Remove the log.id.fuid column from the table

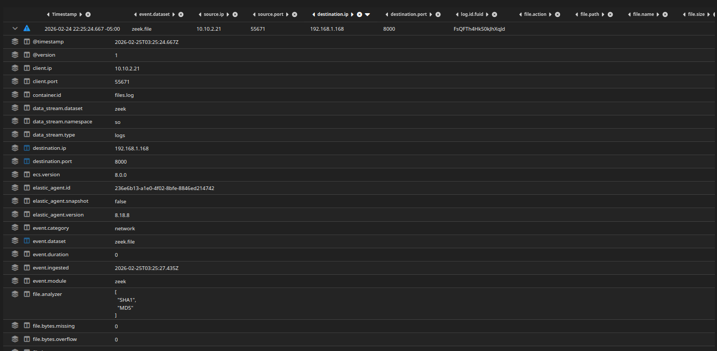click(494, 14)
